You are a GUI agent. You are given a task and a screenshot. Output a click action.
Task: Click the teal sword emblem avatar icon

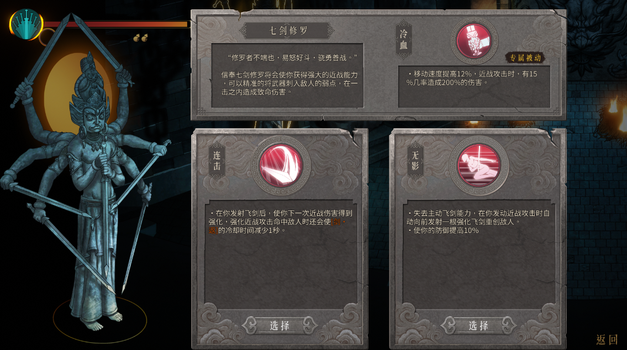(x=27, y=25)
